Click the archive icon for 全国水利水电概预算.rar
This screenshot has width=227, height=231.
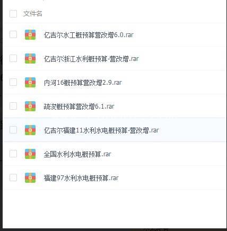click(30, 154)
